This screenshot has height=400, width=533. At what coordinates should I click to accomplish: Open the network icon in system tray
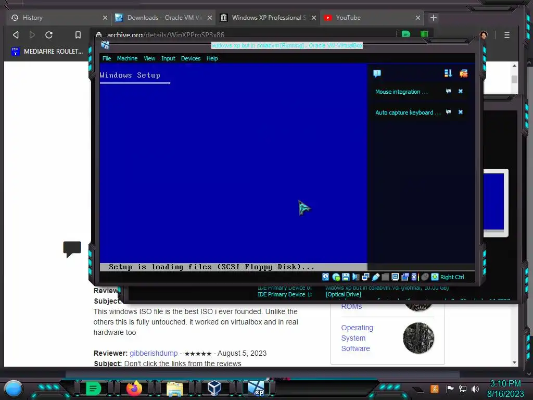(463, 389)
